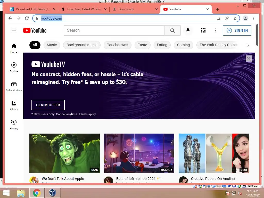Click the CLAIM OFFER button
Viewport: 264px width, 198px height.
click(48, 105)
